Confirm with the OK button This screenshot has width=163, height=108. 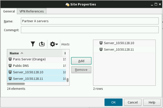tap(113, 102)
